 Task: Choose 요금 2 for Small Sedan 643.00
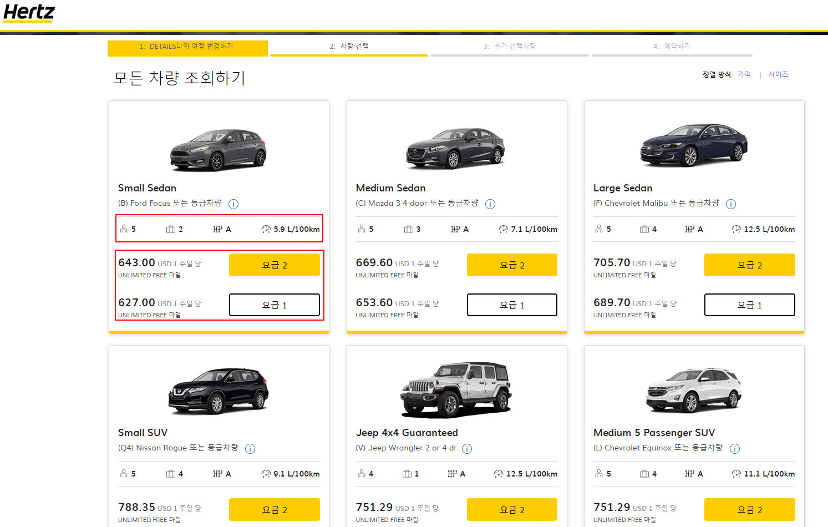[x=275, y=265]
